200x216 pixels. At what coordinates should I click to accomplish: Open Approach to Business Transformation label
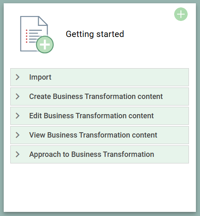tap(92, 154)
